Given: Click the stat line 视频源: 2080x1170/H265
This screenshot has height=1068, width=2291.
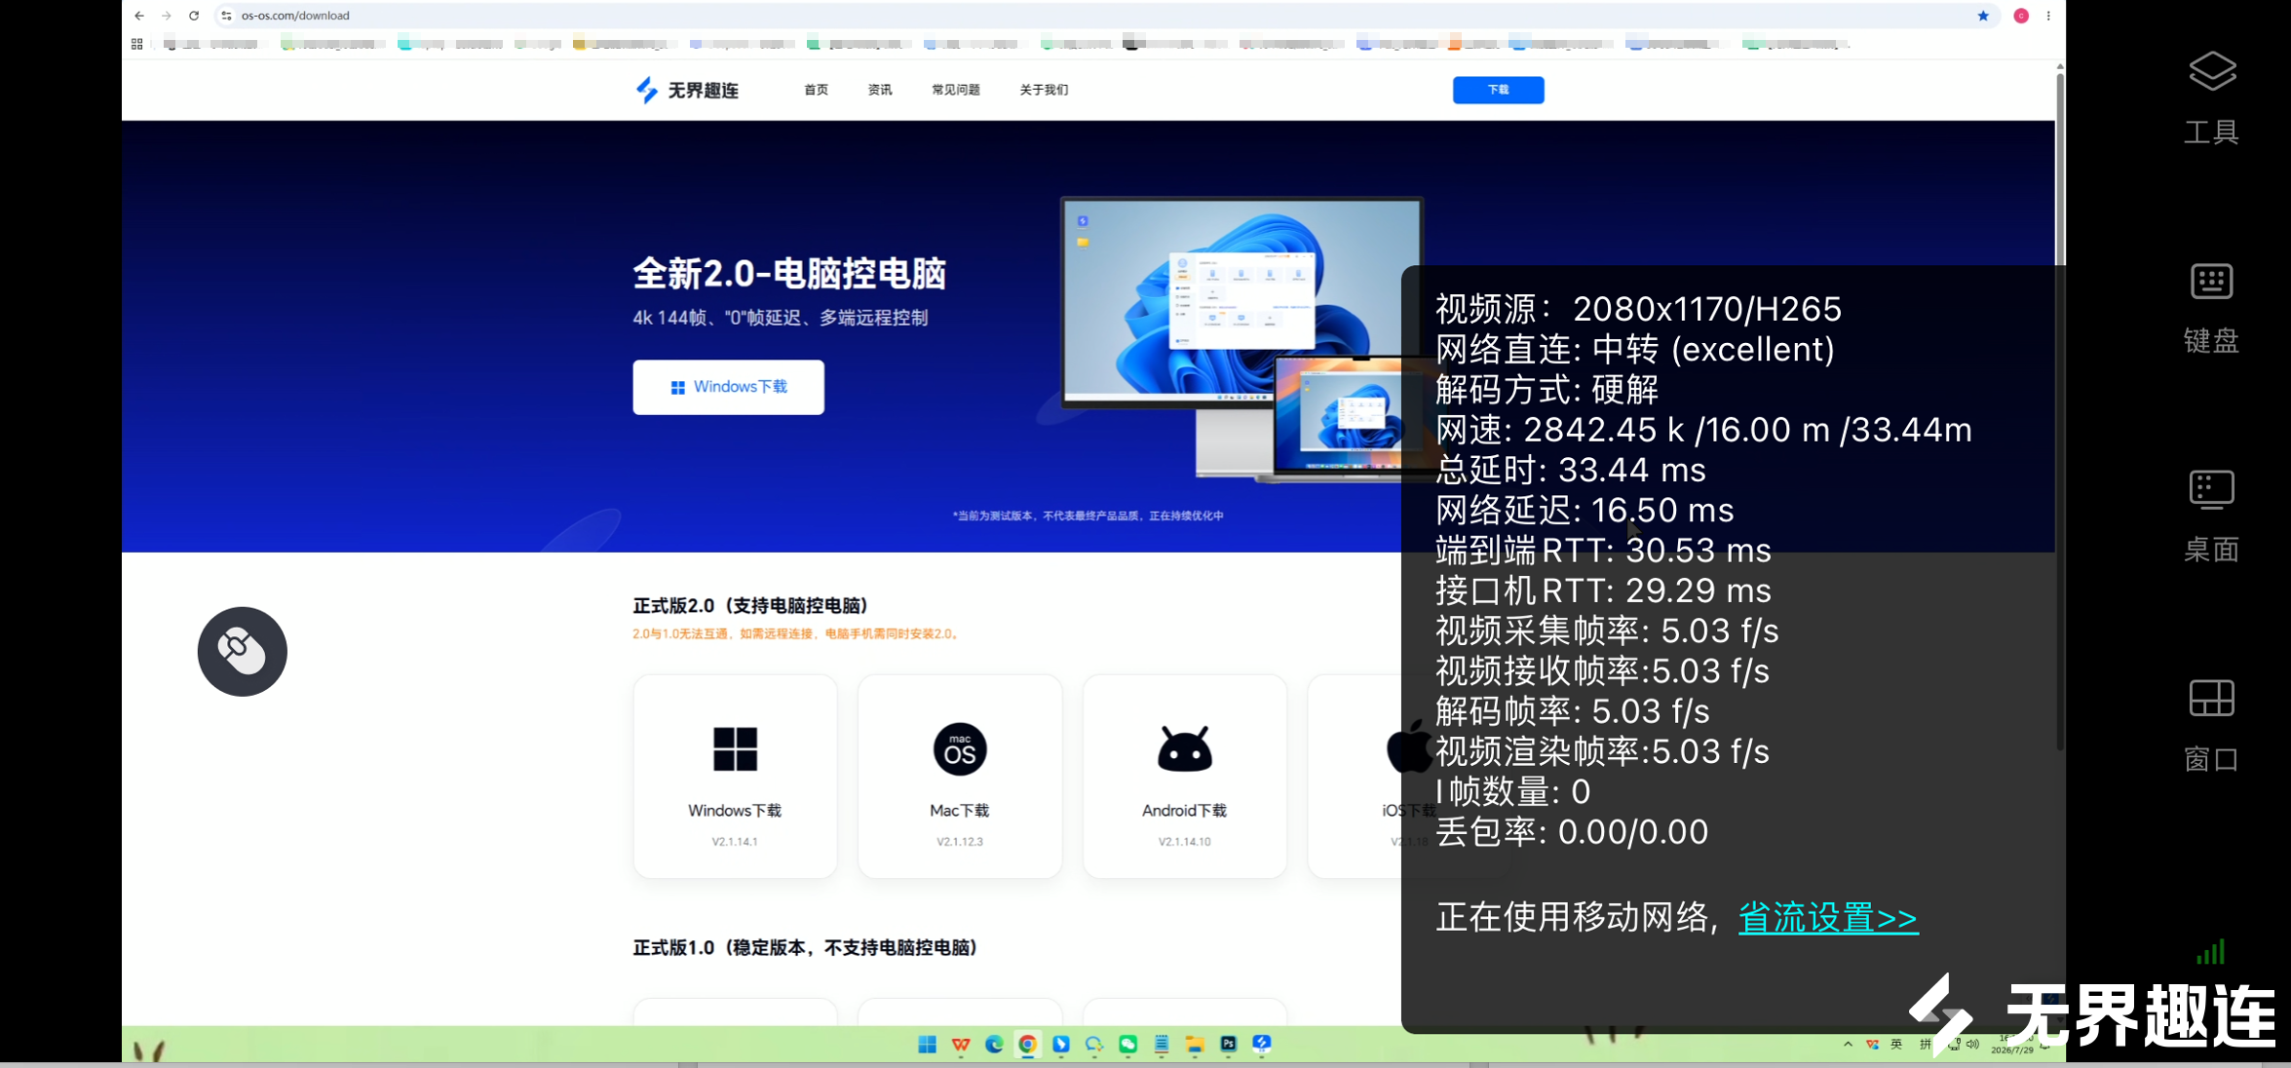Looking at the screenshot, I should (x=1639, y=309).
